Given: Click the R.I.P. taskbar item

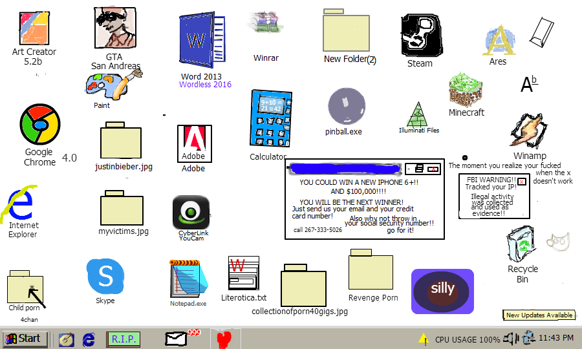Looking at the screenshot, I should pos(123,338).
